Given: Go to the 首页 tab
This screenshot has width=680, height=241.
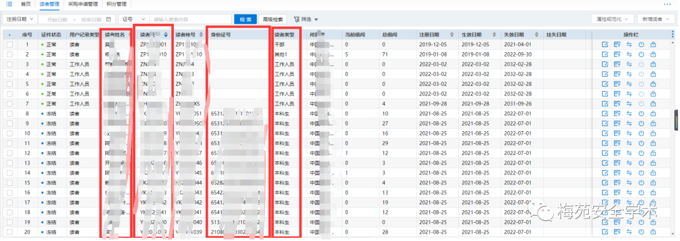Looking at the screenshot, I should pos(26,4).
